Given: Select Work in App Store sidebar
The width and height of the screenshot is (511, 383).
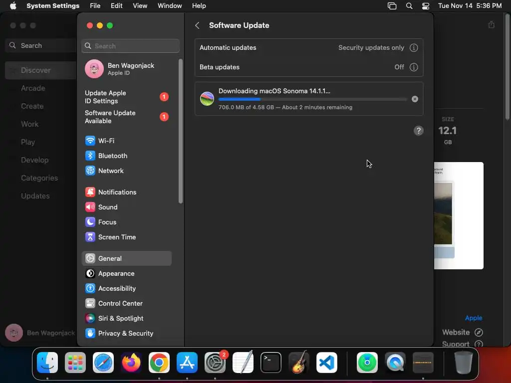Looking at the screenshot, I should [41, 124].
